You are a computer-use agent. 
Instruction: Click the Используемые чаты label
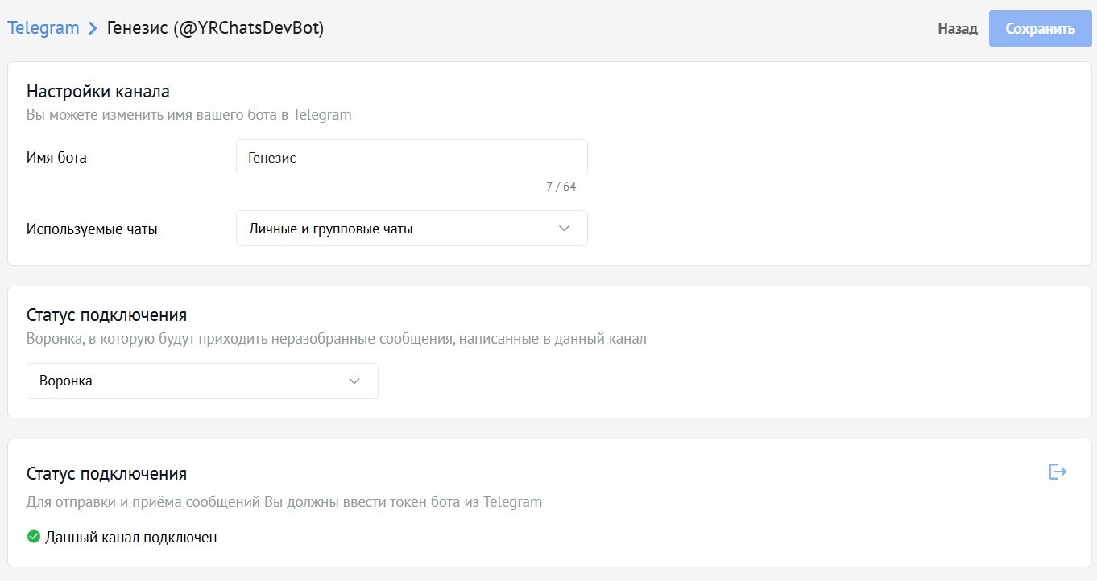[92, 229]
